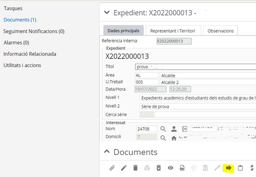The width and height of the screenshot is (256, 177).
Task: Click the trash can delete icon
Action: pyautogui.click(x=135, y=168)
